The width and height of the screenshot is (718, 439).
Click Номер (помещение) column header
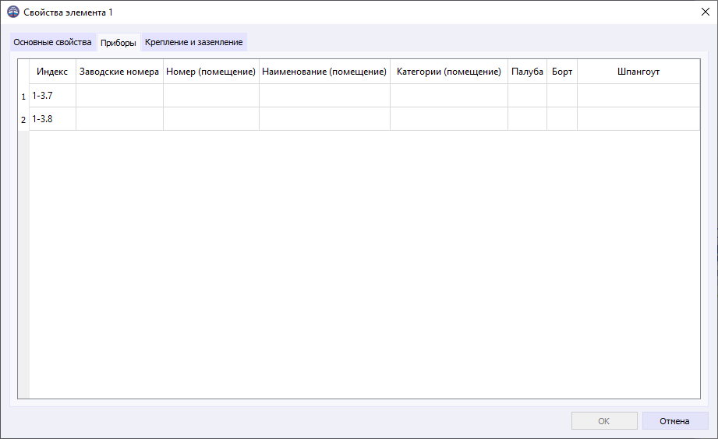(x=210, y=72)
